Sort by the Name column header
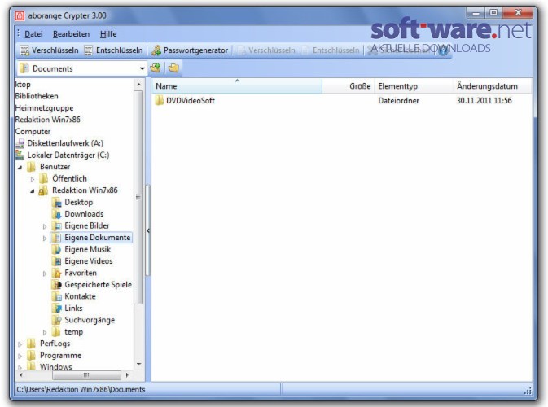Viewport: 548px width, 407px height. coord(237,86)
